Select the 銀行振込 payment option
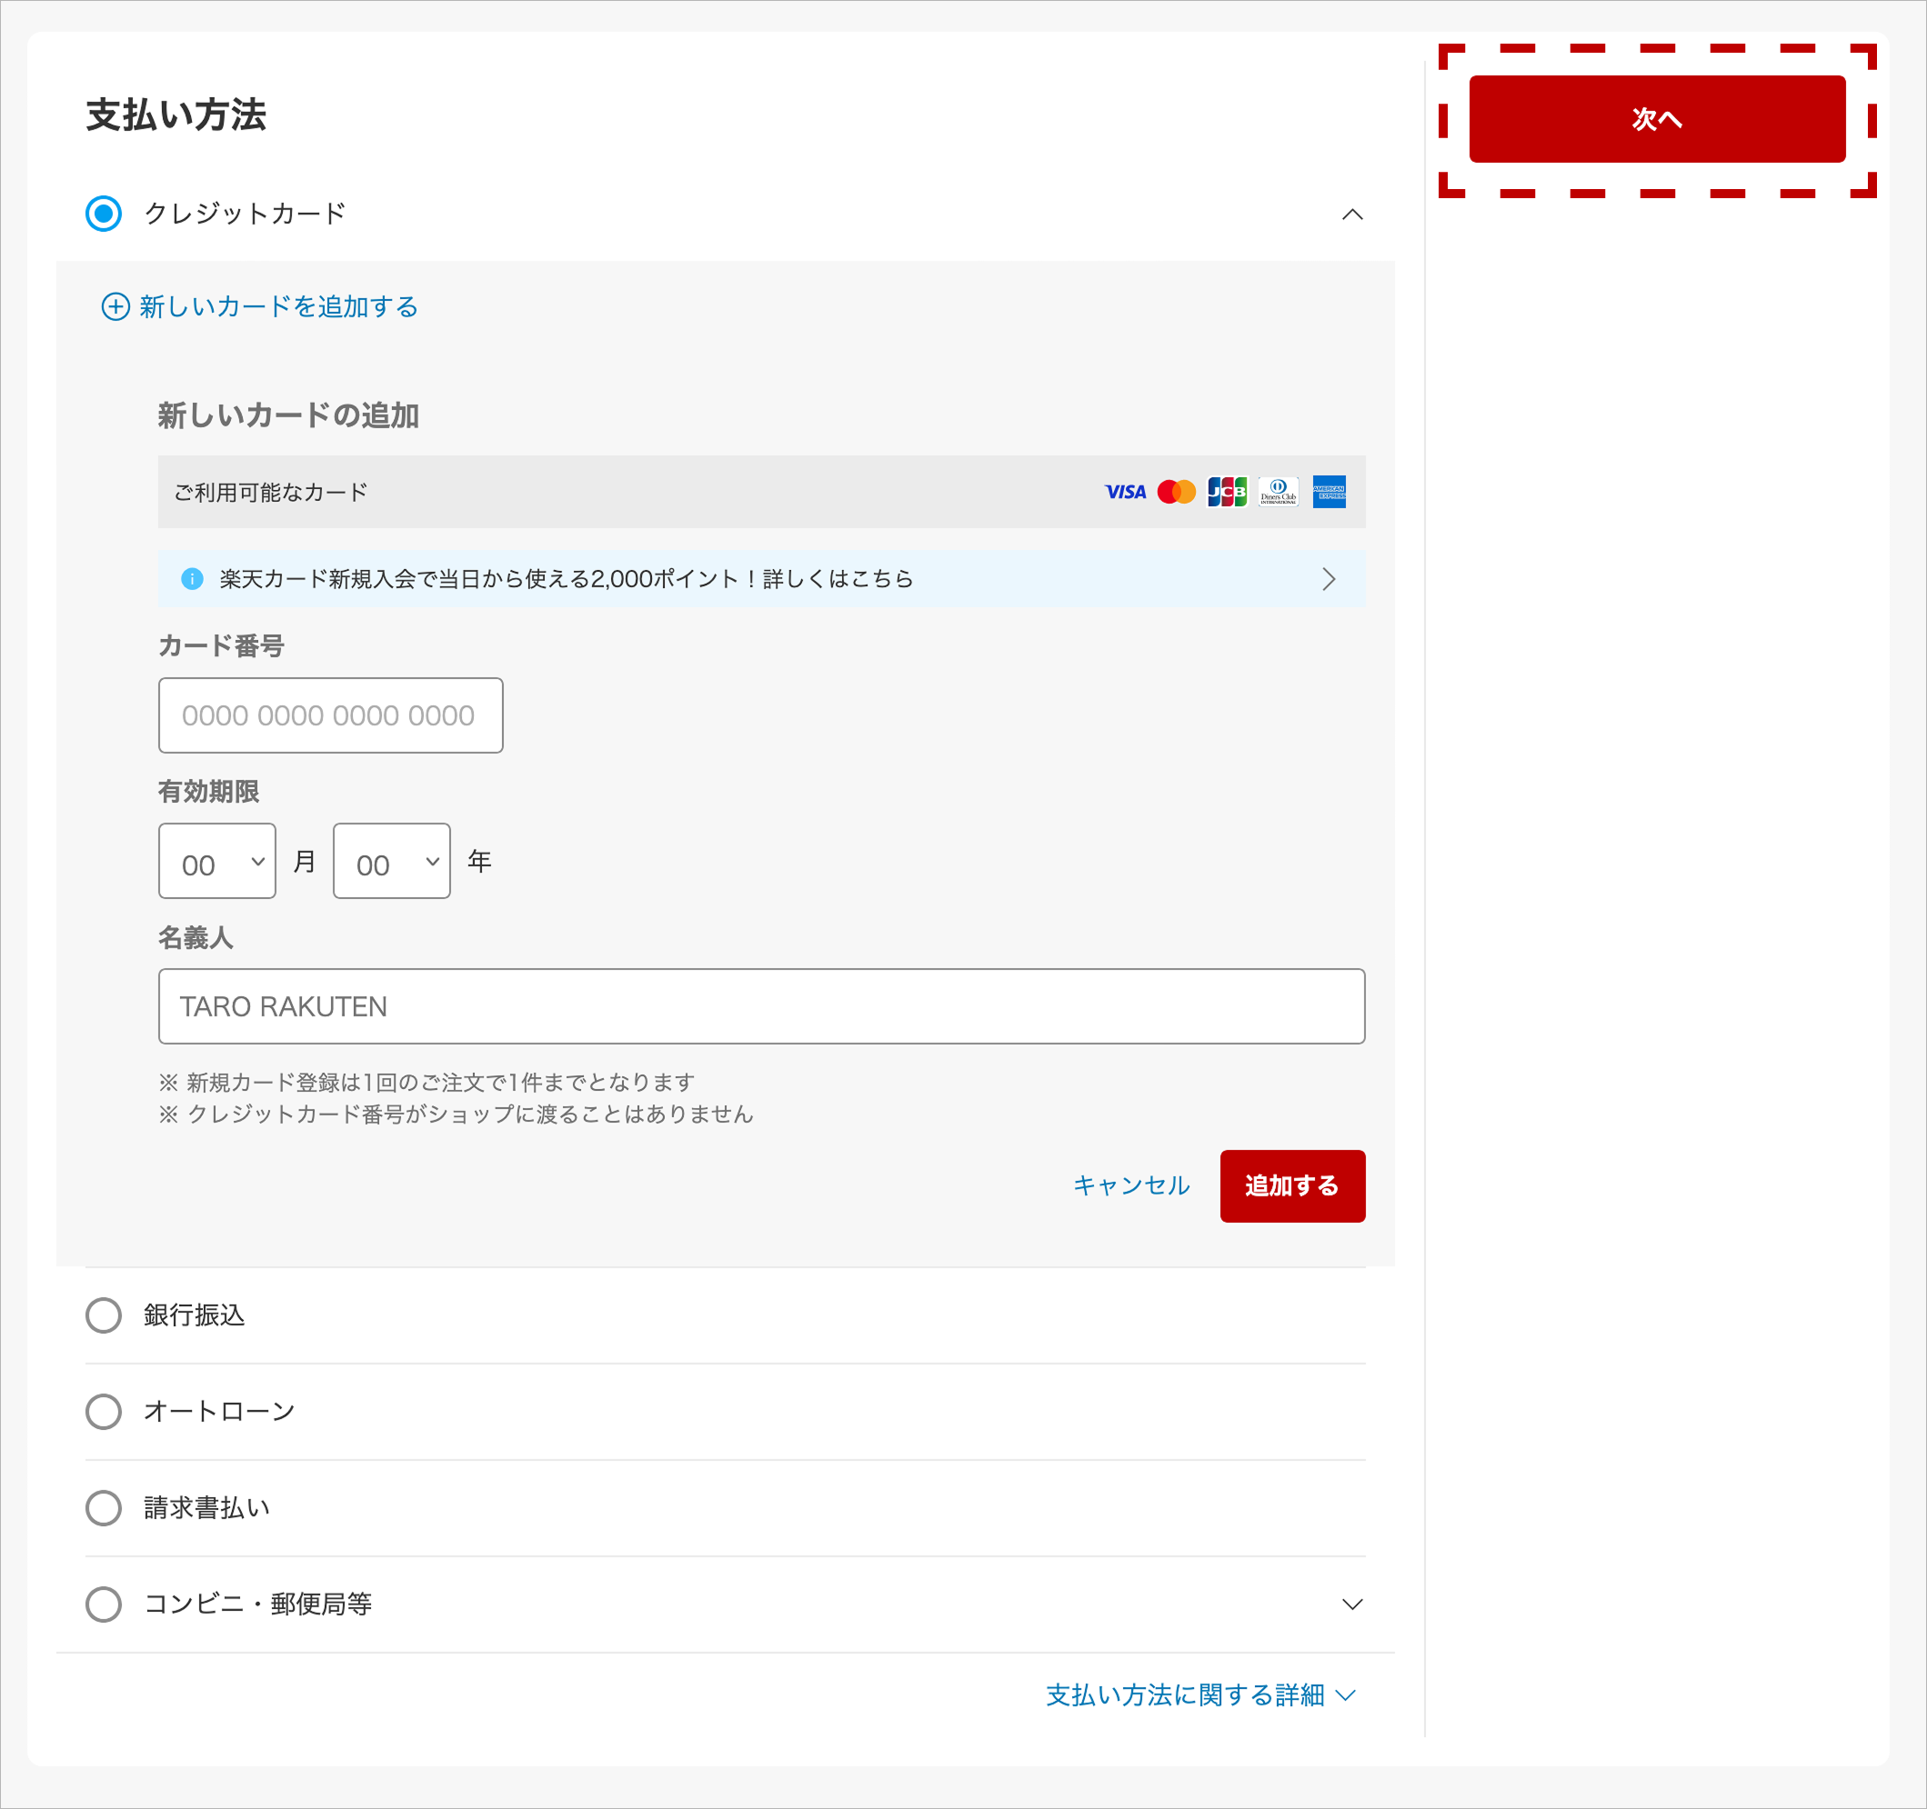This screenshot has width=1927, height=1809. [104, 1314]
